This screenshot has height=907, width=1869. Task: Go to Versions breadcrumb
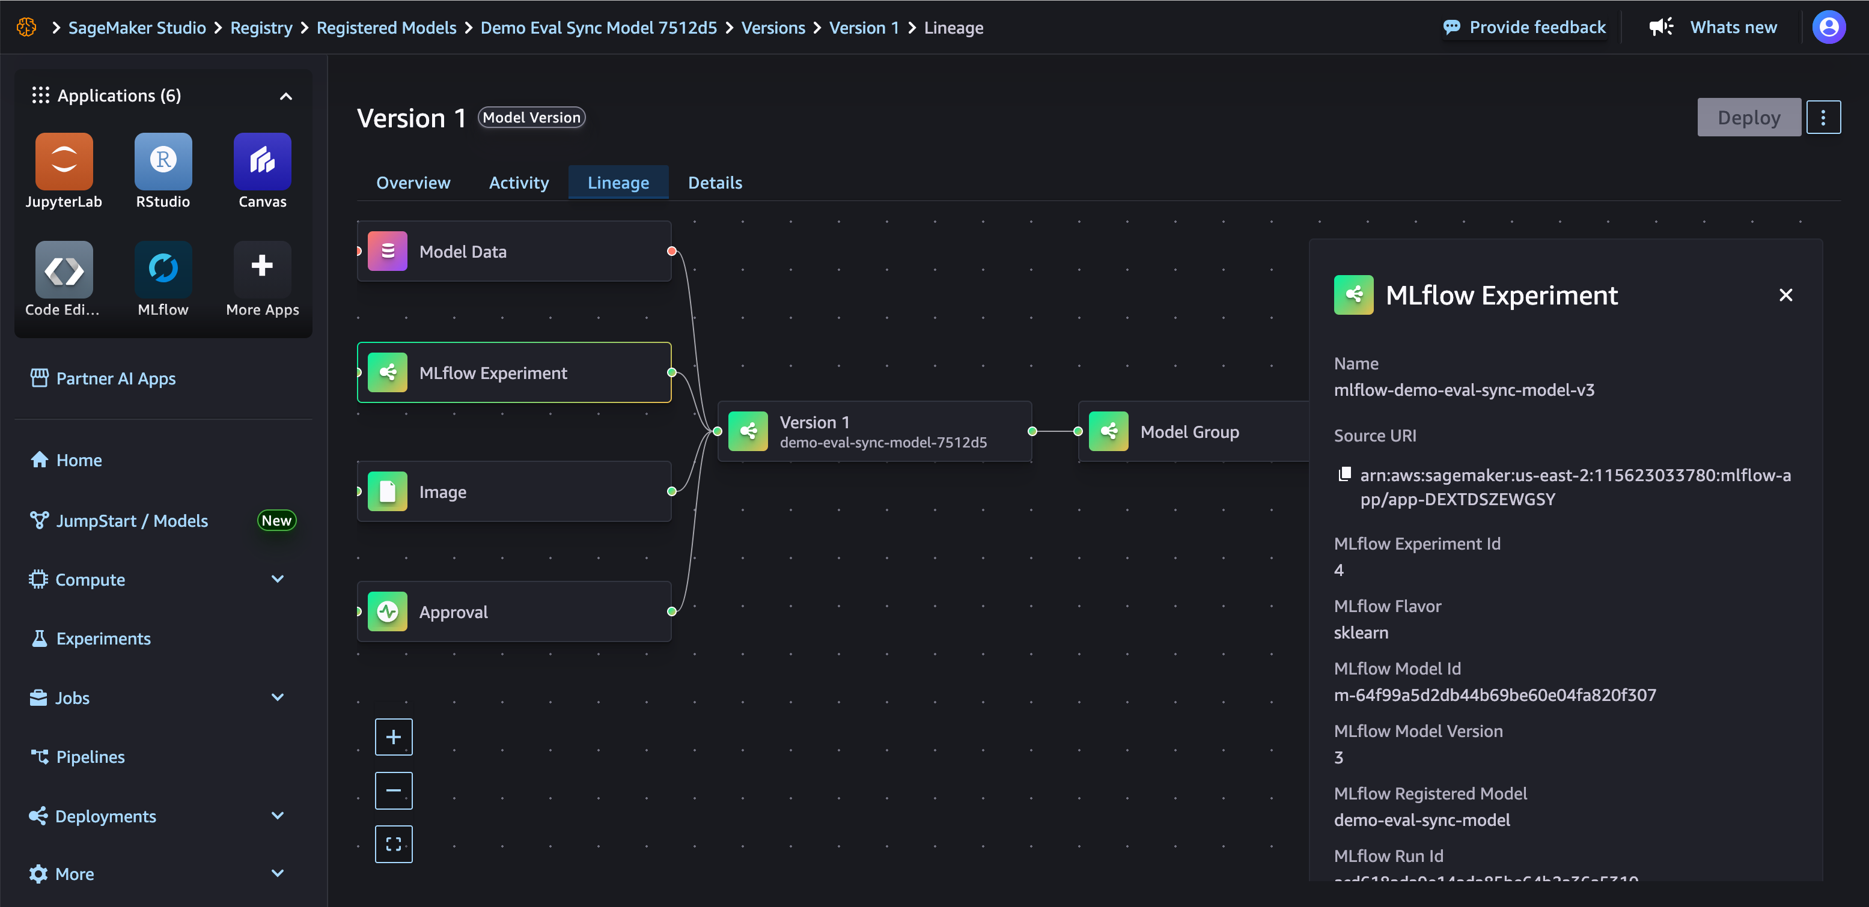(773, 28)
